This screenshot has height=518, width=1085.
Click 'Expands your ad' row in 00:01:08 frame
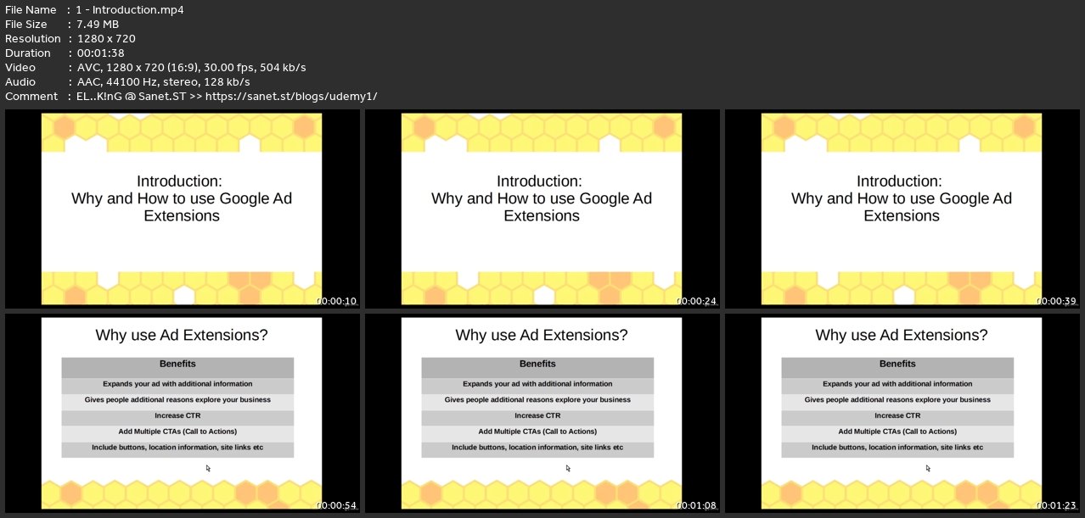coord(537,384)
